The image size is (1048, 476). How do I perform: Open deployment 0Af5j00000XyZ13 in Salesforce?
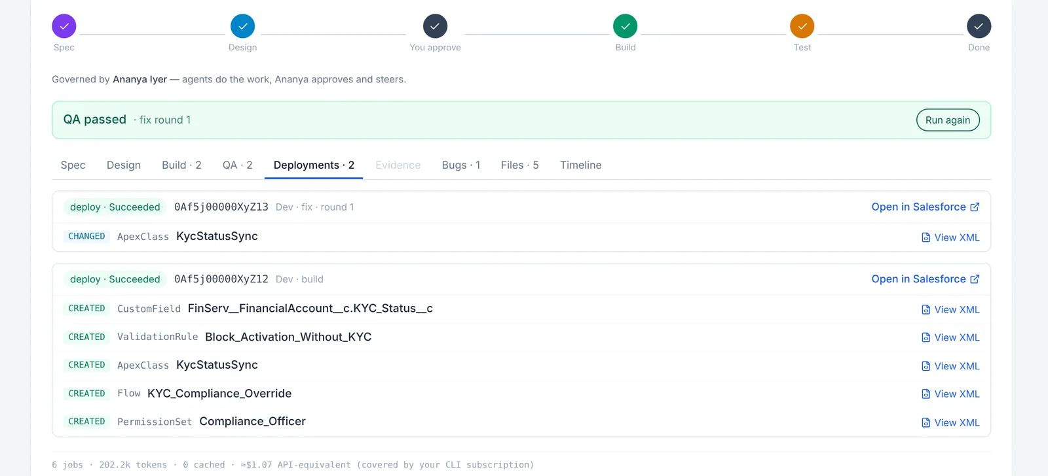[926, 207]
